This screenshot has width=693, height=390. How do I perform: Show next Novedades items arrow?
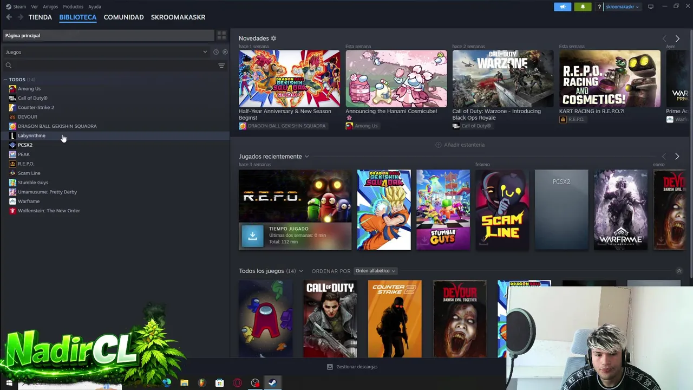point(677,38)
